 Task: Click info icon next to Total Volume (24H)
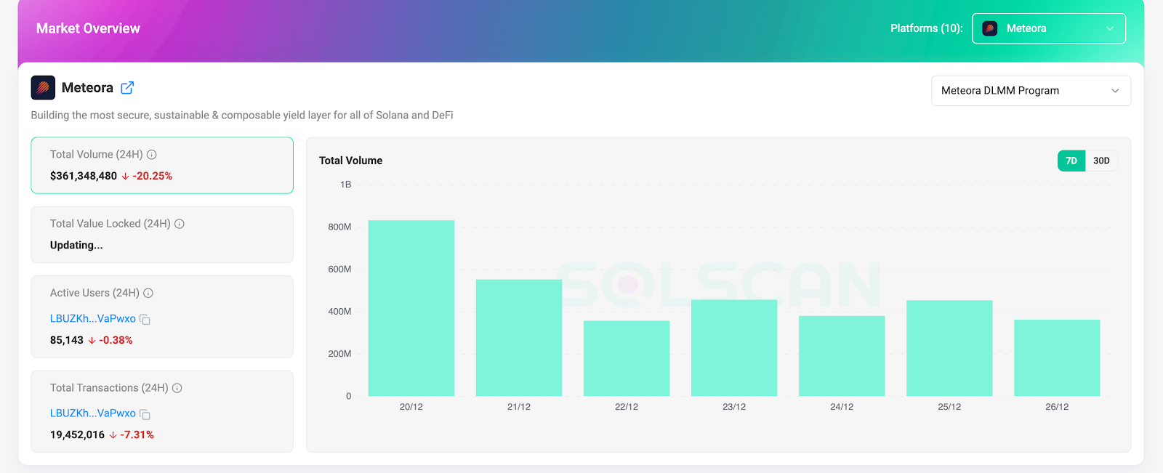(x=152, y=155)
